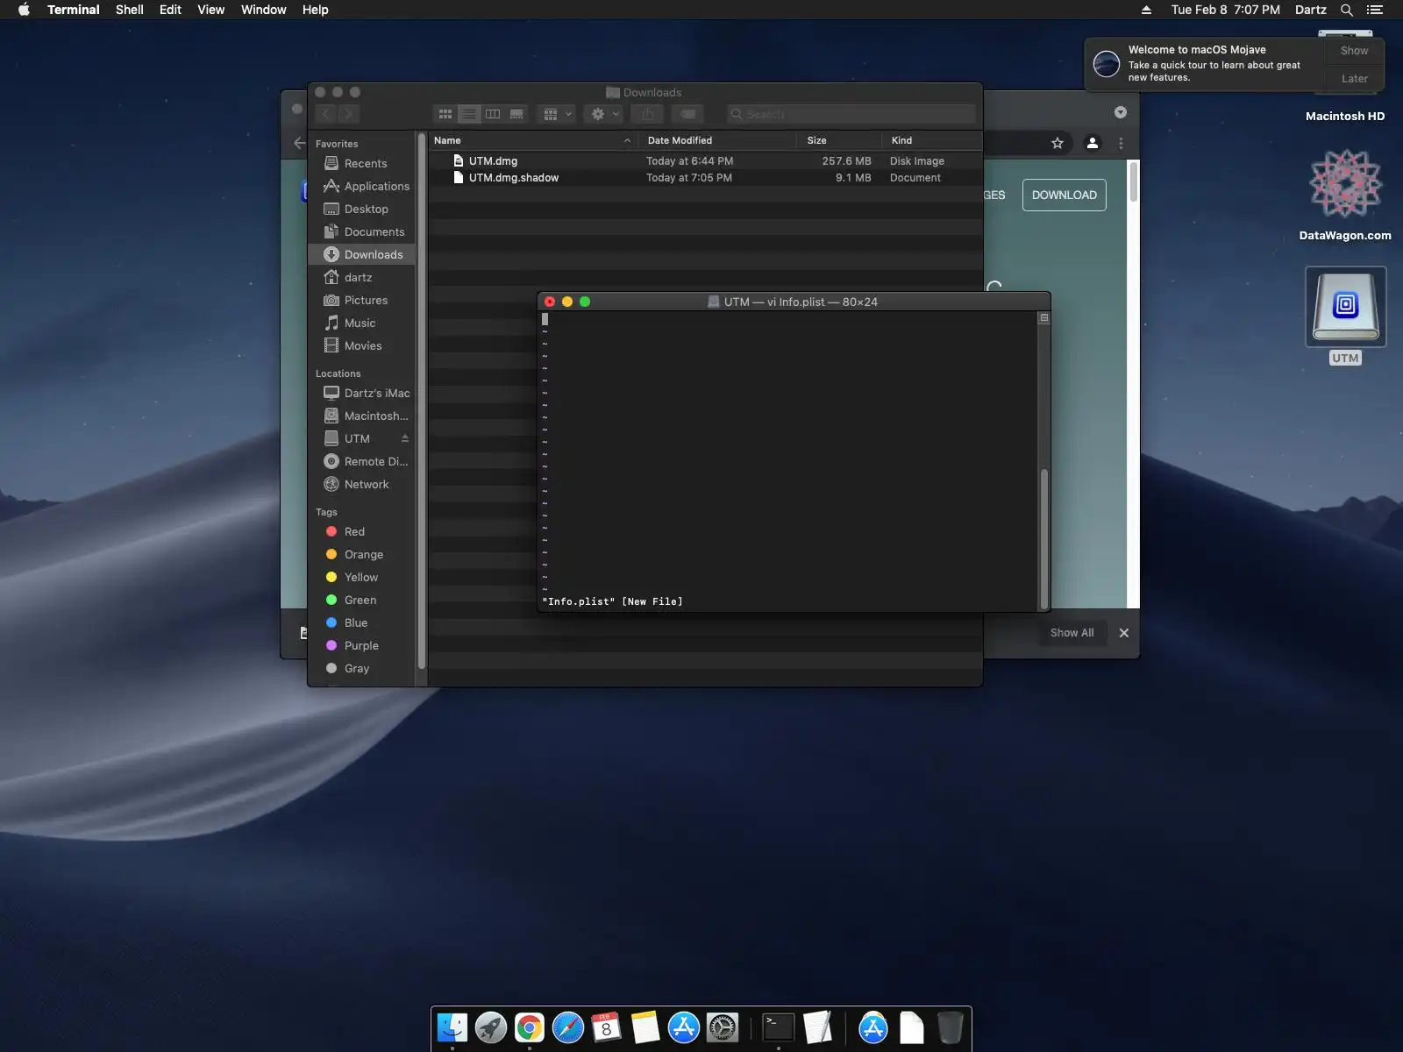Click the Finder share button
The image size is (1403, 1052).
tap(647, 114)
